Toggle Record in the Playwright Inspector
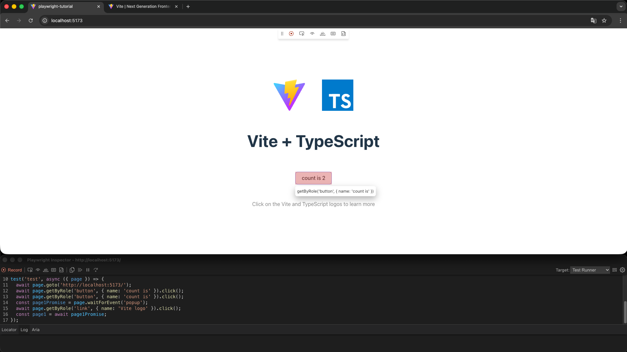The image size is (627, 352). (x=12, y=270)
